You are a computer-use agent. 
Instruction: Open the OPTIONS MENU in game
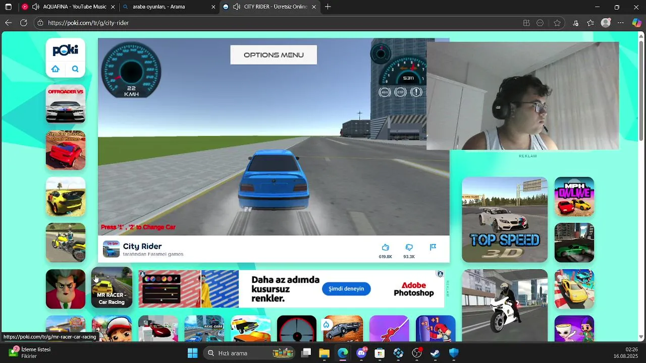274,55
